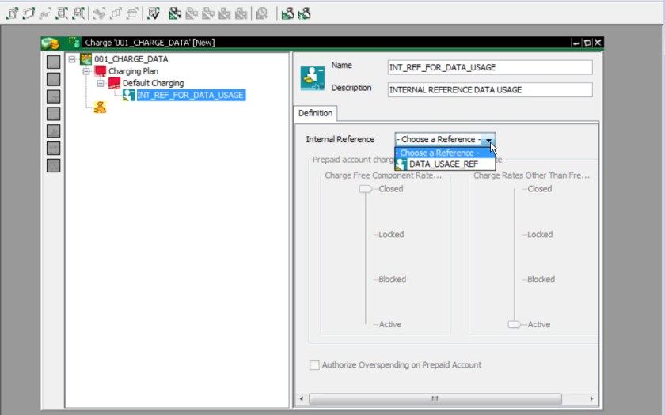Click the Closed slider handle for free component rate
665x415 pixels.
coord(365,189)
